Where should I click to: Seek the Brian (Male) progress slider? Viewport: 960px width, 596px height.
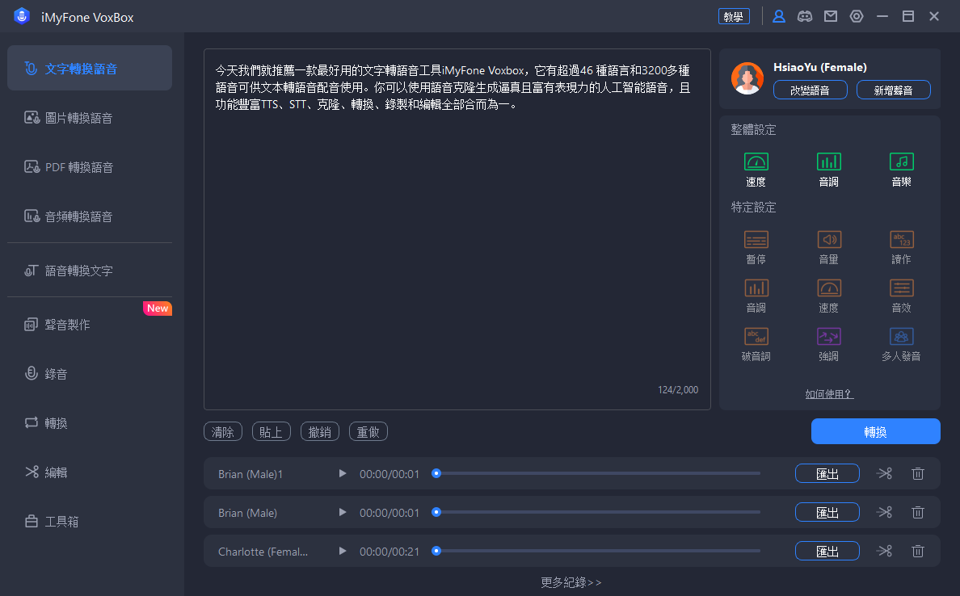pyautogui.click(x=596, y=512)
